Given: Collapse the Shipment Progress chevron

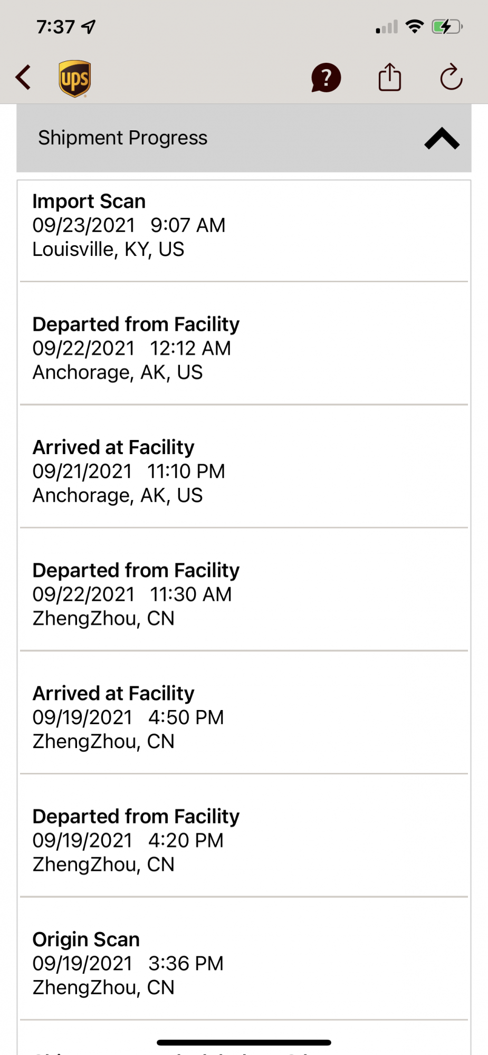Looking at the screenshot, I should [442, 138].
